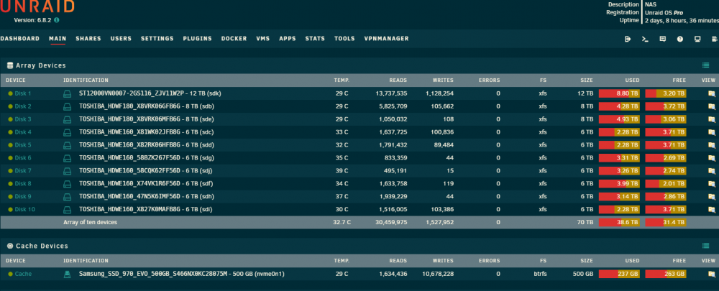Click the btrfs filesystem cell

pos(539,274)
